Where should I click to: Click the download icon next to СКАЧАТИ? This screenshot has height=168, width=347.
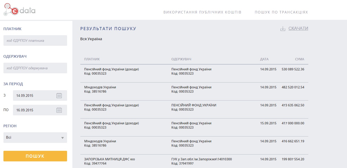[283, 29]
